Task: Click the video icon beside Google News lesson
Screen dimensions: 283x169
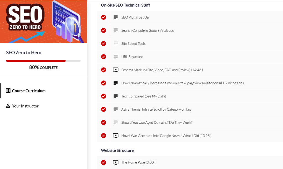Action: point(116,136)
